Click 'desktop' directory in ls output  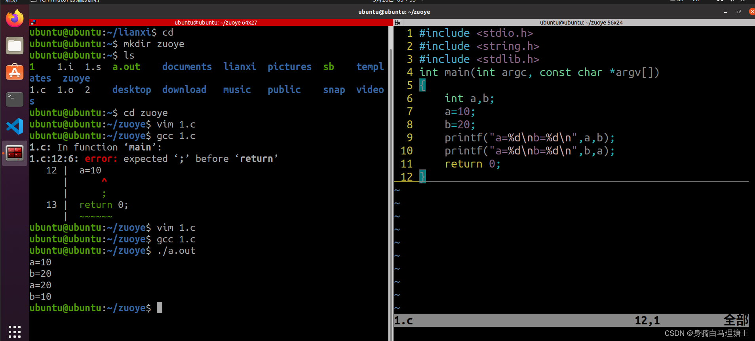pyautogui.click(x=131, y=90)
